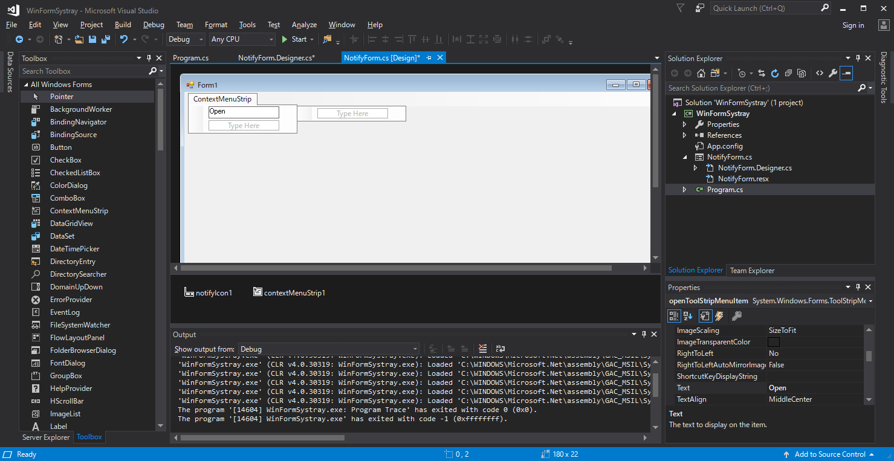The height and width of the screenshot is (461, 894).
Task: Switch to the NotifyForm.Designer.cs tab
Action: [x=276, y=58]
